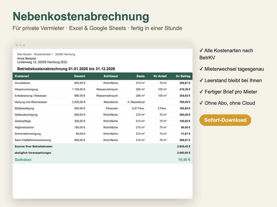The height and width of the screenshot is (207, 277).
Task: Select the Heizung und Warmwasser row label
Action: [31, 102]
